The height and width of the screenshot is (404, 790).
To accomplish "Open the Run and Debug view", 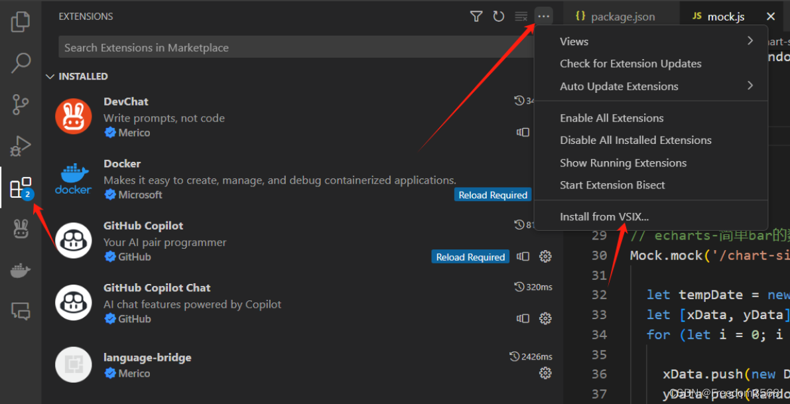I will click(x=21, y=146).
